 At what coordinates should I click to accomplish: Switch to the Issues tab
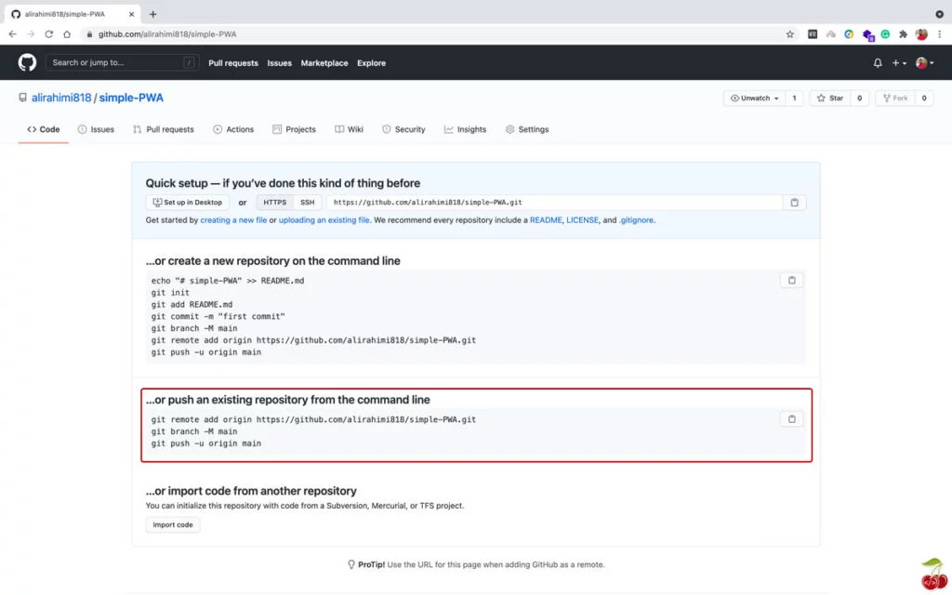click(x=96, y=129)
